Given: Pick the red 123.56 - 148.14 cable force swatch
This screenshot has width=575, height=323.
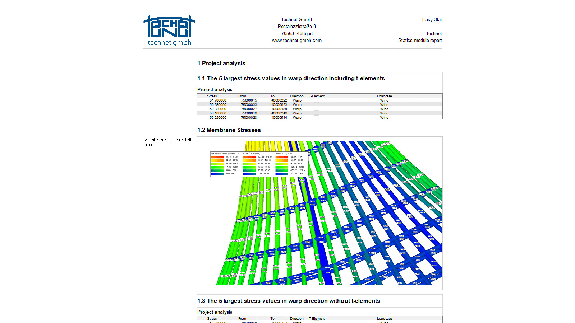Looking at the screenshot, I should (x=249, y=157).
